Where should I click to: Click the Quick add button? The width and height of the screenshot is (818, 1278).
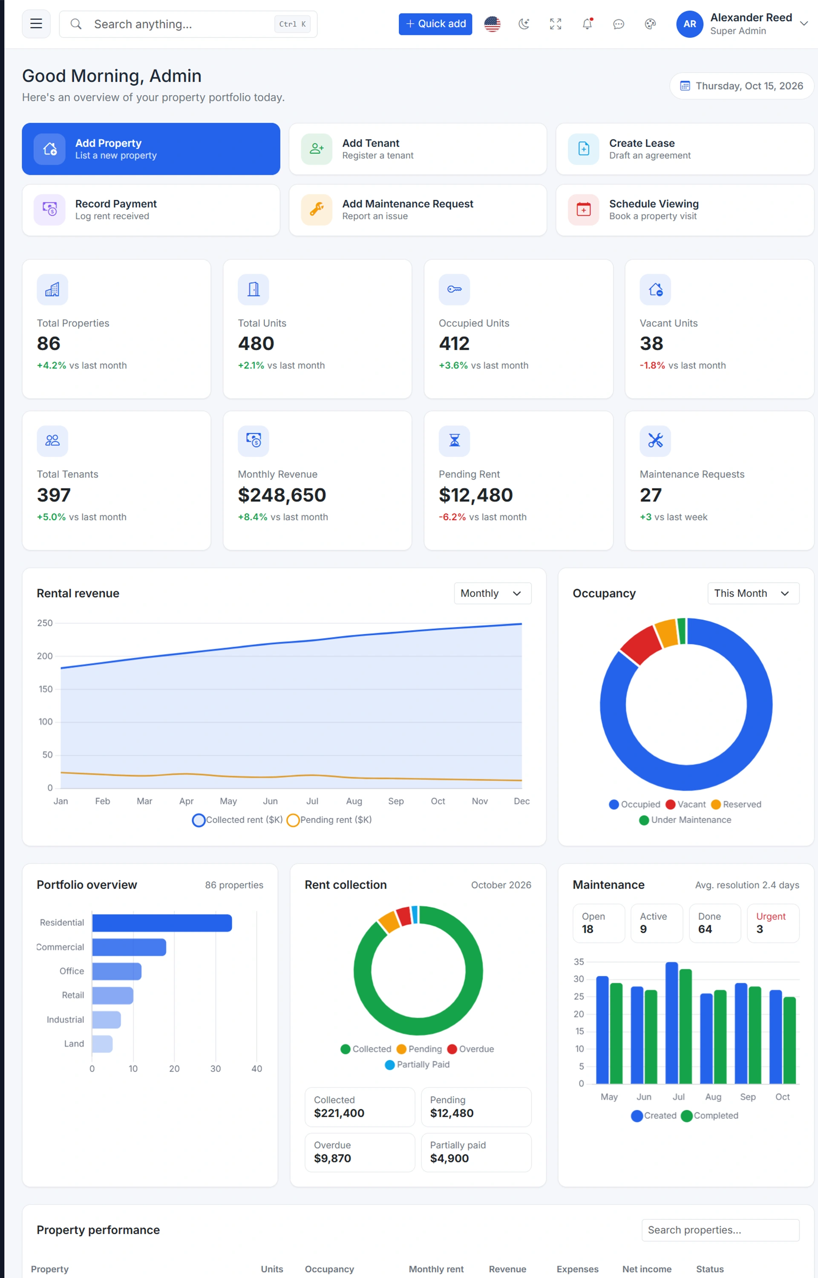click(x=435, y=24)
